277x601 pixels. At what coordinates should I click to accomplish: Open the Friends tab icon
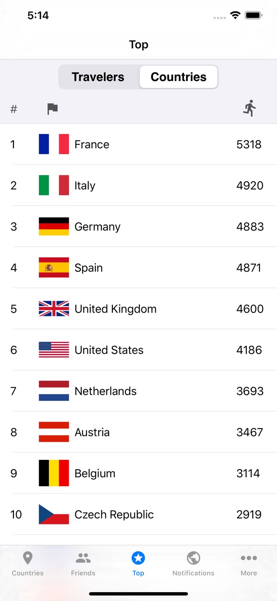[83, 558]
